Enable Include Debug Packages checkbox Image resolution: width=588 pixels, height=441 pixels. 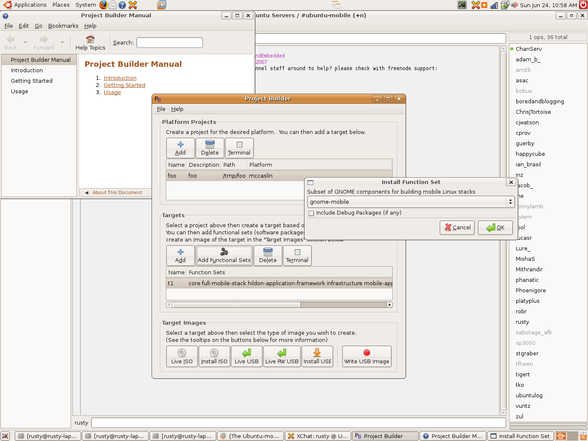[311, 213]
